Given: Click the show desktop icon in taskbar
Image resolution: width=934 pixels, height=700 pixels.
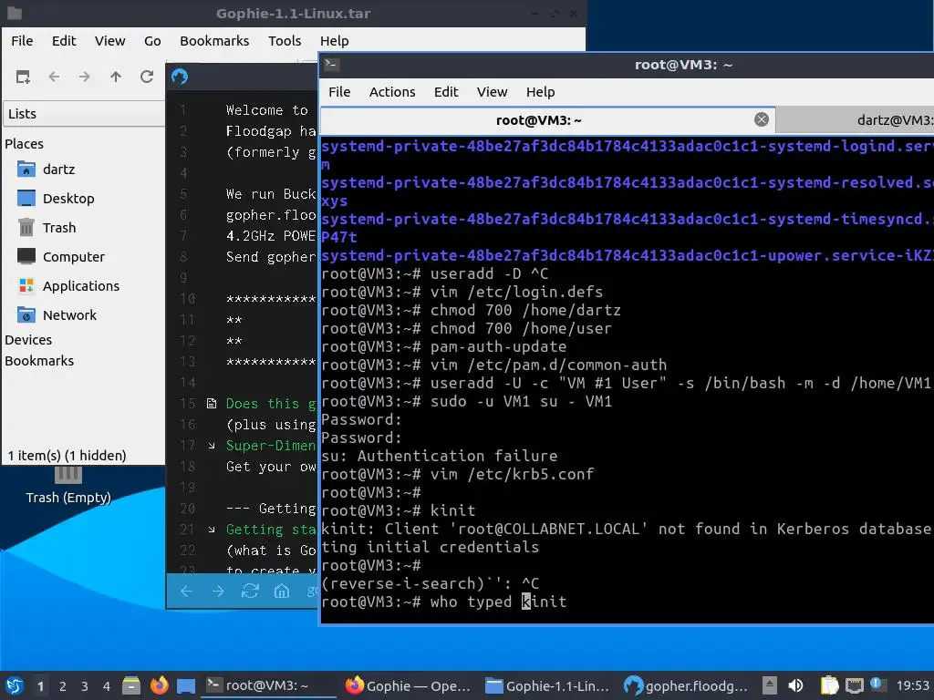Looking at the screenshot, I should (186, 685).
